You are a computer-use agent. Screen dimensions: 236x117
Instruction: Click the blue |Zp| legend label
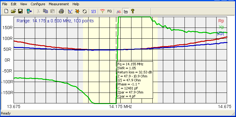221,33
